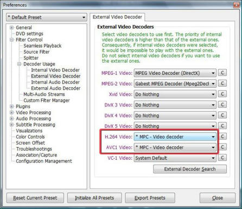
Task: Click the C button beside H.264 Video
Action: [x=222, y=136]
